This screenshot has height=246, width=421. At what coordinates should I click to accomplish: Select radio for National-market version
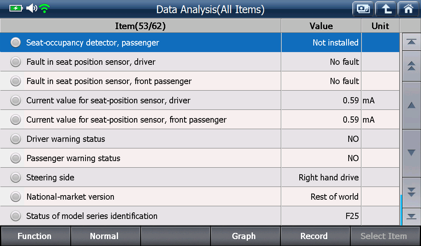[x=16, y=196]
